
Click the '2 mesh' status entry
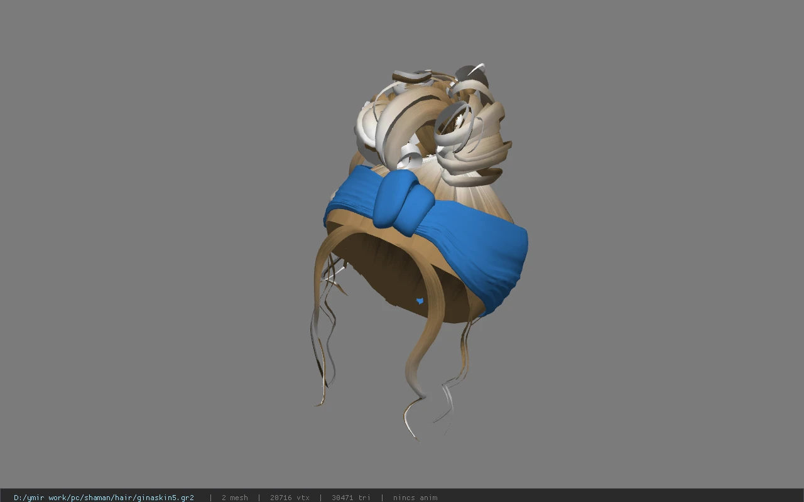pos(234,498)
